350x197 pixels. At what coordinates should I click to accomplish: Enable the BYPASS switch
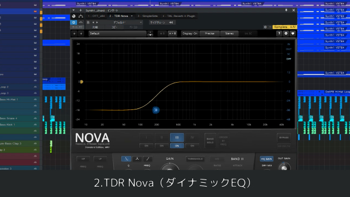pos(284,137)
